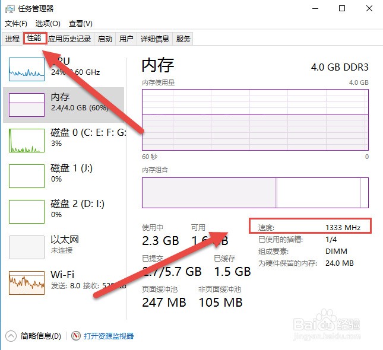This screenshot has height=350, width=383.
Task: Click the resource monitor gauge icon
Action: pos(76,336)
